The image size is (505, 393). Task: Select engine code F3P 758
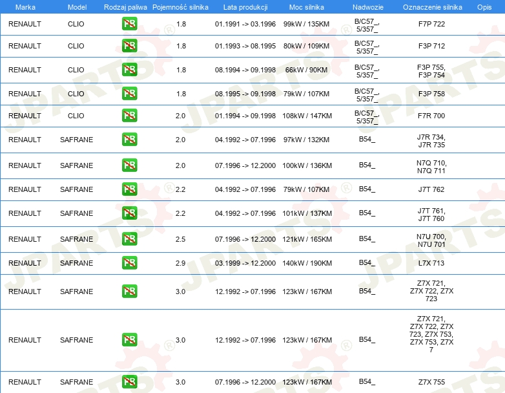click(x=431, y=94)
